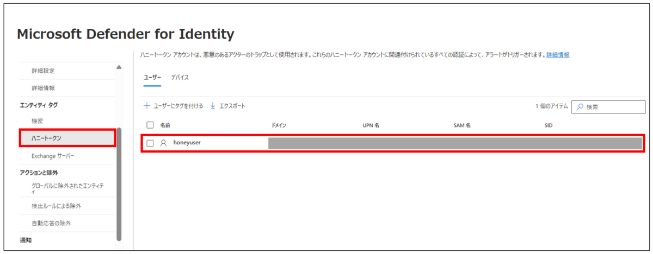The width and height of the screenshot is (653, 254).
Task: Select 機密 entity tag entry
Action: coord(38,120)
